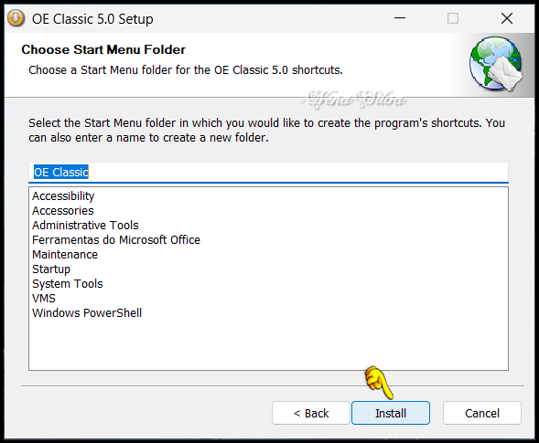
Task: Pick the Maintenance folder
Action: click(65, 255)
